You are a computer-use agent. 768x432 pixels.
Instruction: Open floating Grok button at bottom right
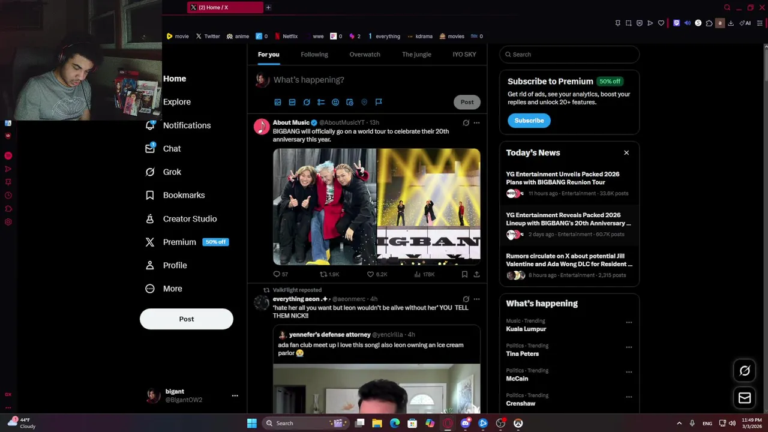click(x=745, y=371)
